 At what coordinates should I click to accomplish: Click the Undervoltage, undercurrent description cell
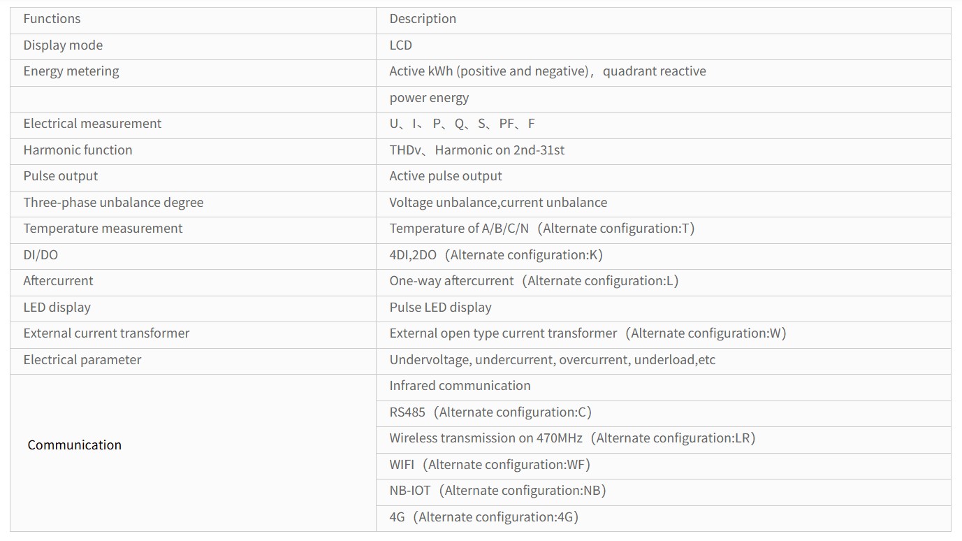click(x=663, y=361)
